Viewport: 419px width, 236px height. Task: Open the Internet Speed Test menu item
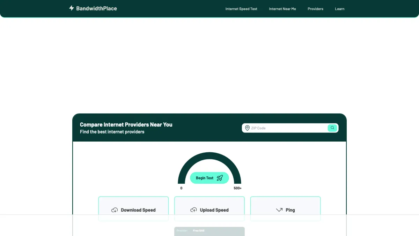coord(241,9)
